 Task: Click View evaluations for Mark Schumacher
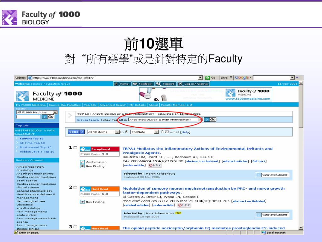click(x=273, y=215)
